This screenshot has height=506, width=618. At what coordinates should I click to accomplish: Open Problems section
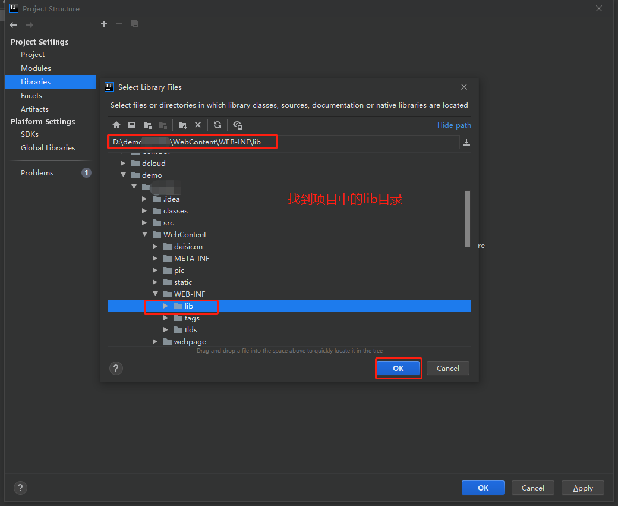(37, 173)
